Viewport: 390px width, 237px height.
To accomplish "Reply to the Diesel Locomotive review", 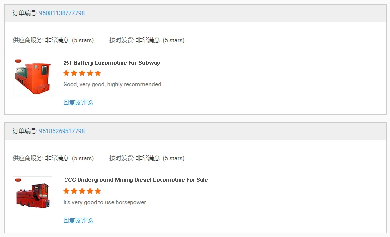I will [78, 221].
